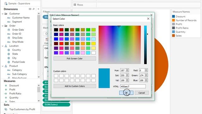Click the view data grid icon beside Dimensions
This screenshot has height=114, width=202.
[x=30, y=9]
